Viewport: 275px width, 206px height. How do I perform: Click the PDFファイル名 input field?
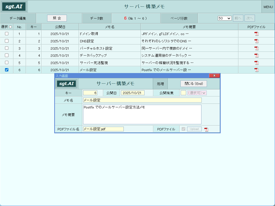[x=103, y=129]
